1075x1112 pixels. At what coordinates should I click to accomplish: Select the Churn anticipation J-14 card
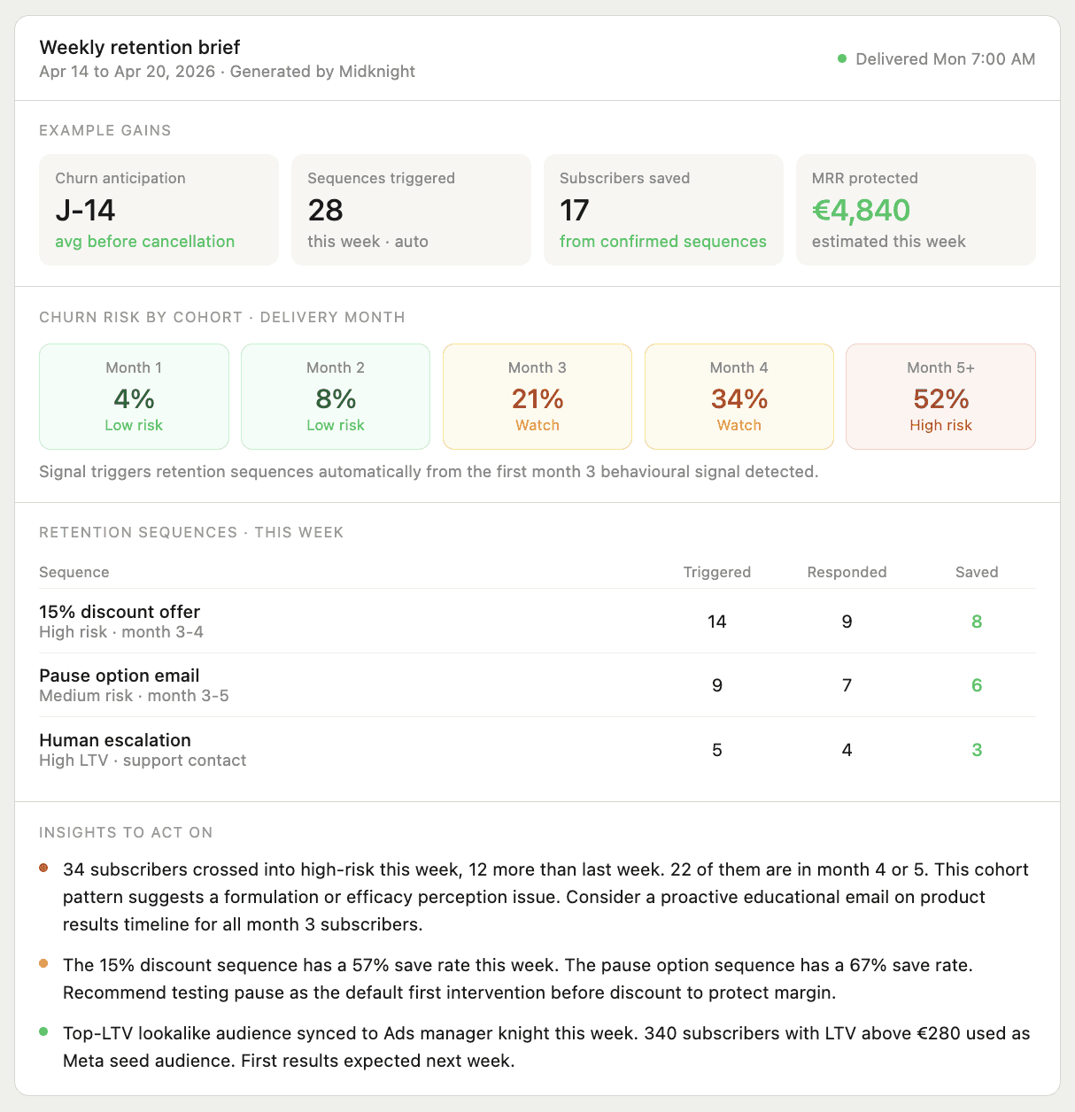[x=159, y=210]
